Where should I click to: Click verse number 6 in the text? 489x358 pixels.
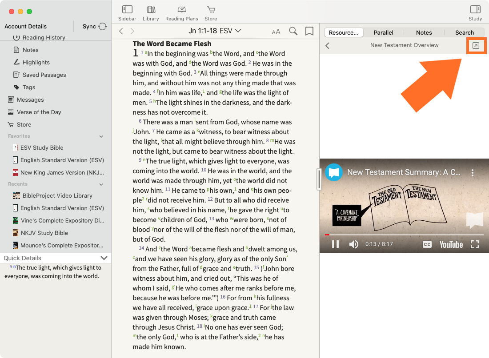tap(140, 120)
